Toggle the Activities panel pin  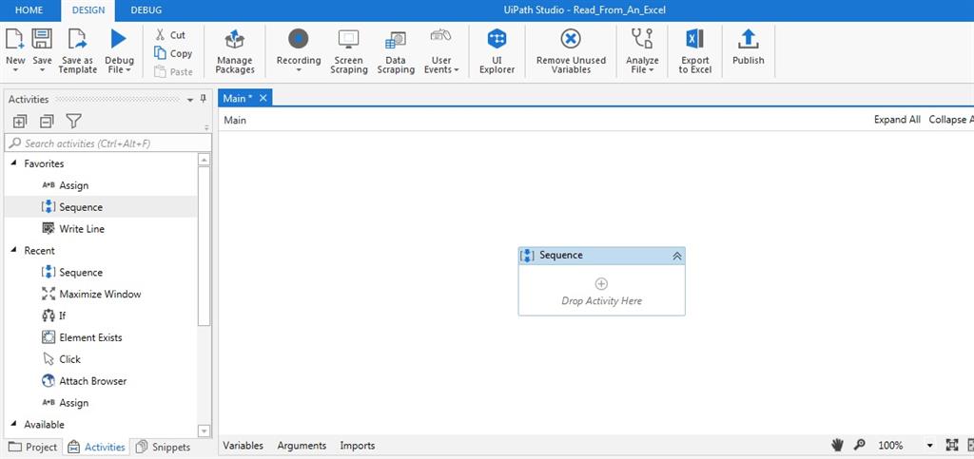point(203,99)
